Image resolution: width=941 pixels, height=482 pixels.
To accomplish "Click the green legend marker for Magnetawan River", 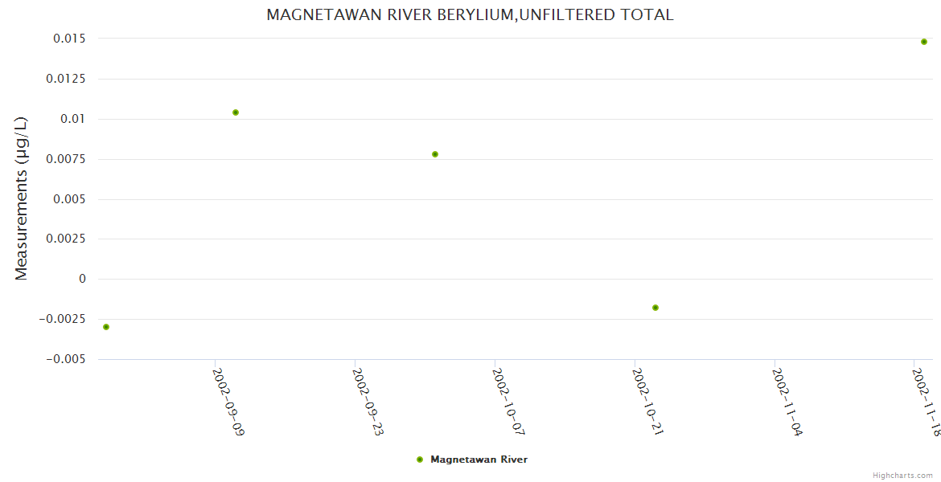I will click(419, 460).
